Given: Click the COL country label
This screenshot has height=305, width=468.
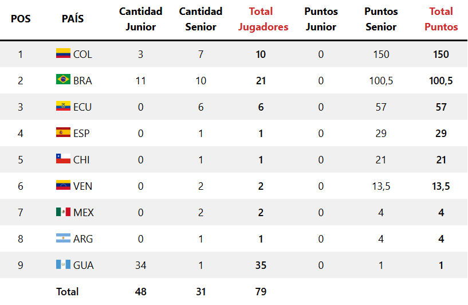Looking at the screenshot, I should 82,54.
